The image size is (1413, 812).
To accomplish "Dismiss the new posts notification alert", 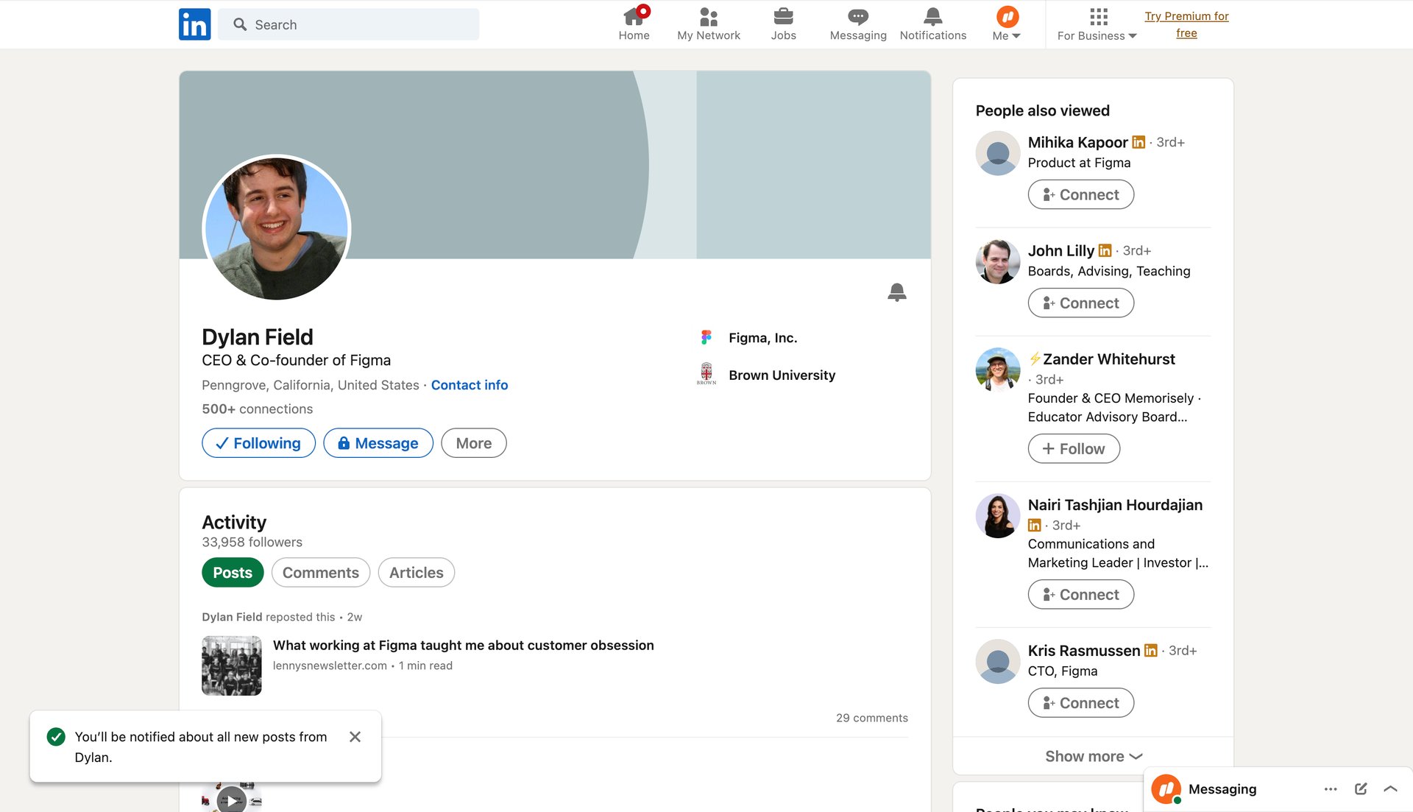I will (355, 736).
